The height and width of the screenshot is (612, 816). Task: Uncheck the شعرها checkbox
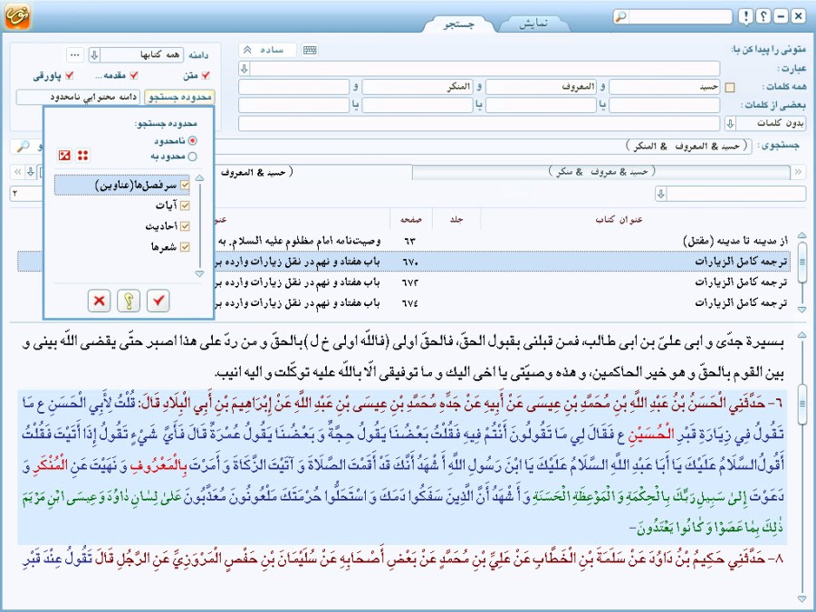pos(185,246)
